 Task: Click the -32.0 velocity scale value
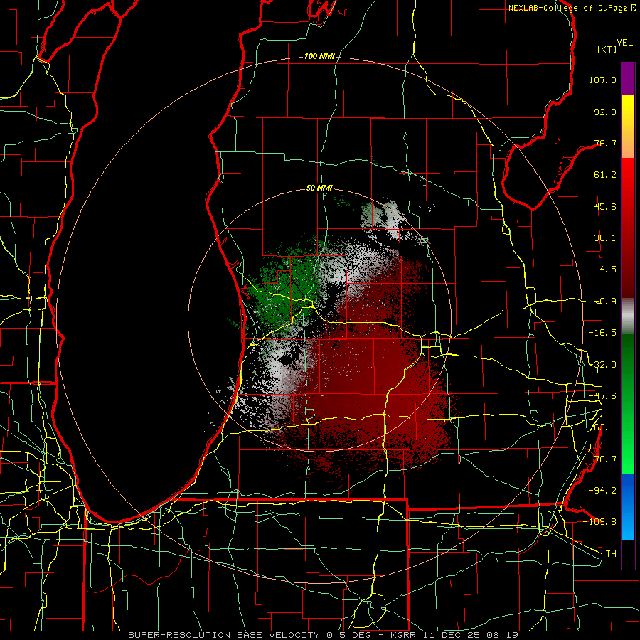coord(602,365)
